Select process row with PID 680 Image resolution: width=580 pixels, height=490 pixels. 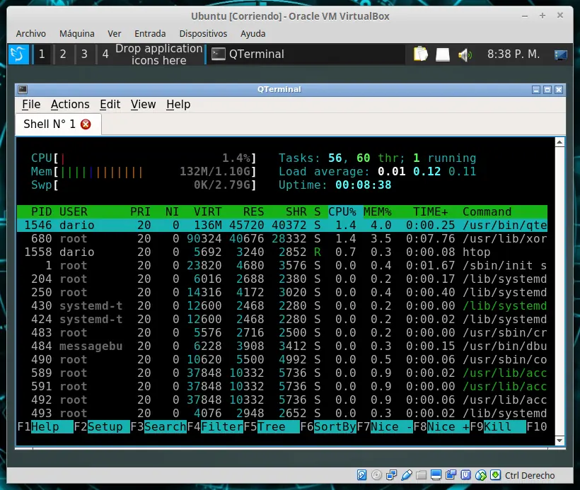[282, 239]
